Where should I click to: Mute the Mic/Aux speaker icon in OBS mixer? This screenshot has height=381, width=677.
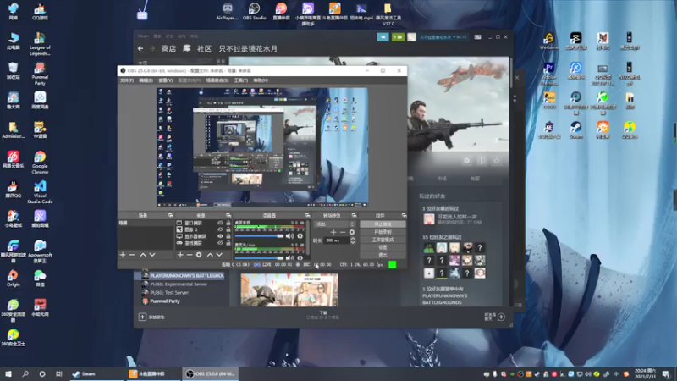click(x=289, y=258)
